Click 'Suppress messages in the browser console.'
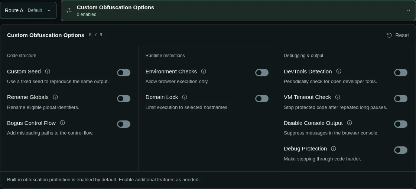The width and height of the screenshot is (416, 189). click(x=331, y=133)
